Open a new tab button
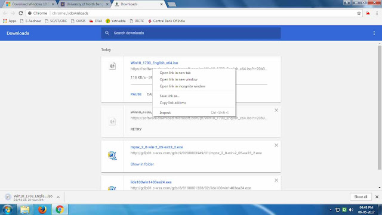 coord(172,4)
